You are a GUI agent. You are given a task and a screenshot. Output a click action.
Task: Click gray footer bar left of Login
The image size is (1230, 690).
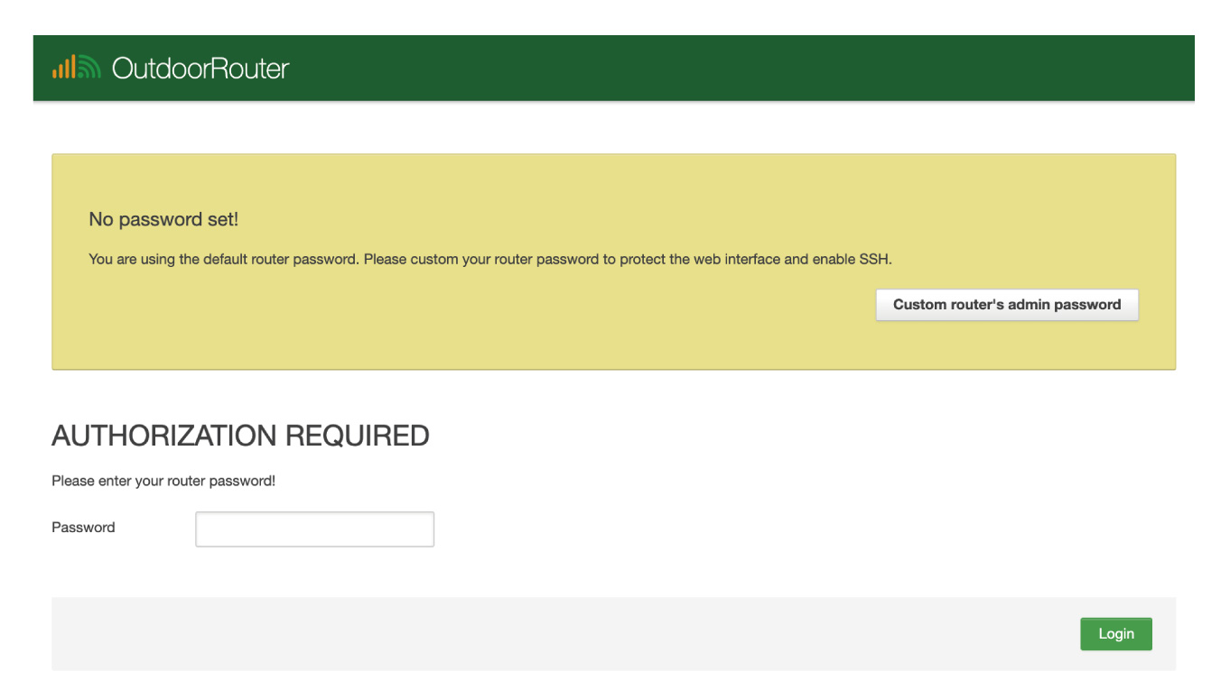542,633
